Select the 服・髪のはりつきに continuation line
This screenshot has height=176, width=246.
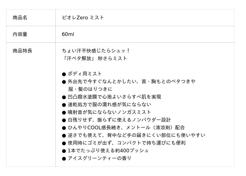pyautogui.click(x=90, y=89)
